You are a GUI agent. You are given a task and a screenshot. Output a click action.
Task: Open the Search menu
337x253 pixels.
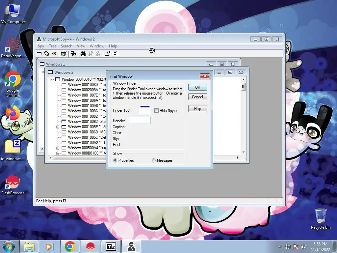click(66, 46)
